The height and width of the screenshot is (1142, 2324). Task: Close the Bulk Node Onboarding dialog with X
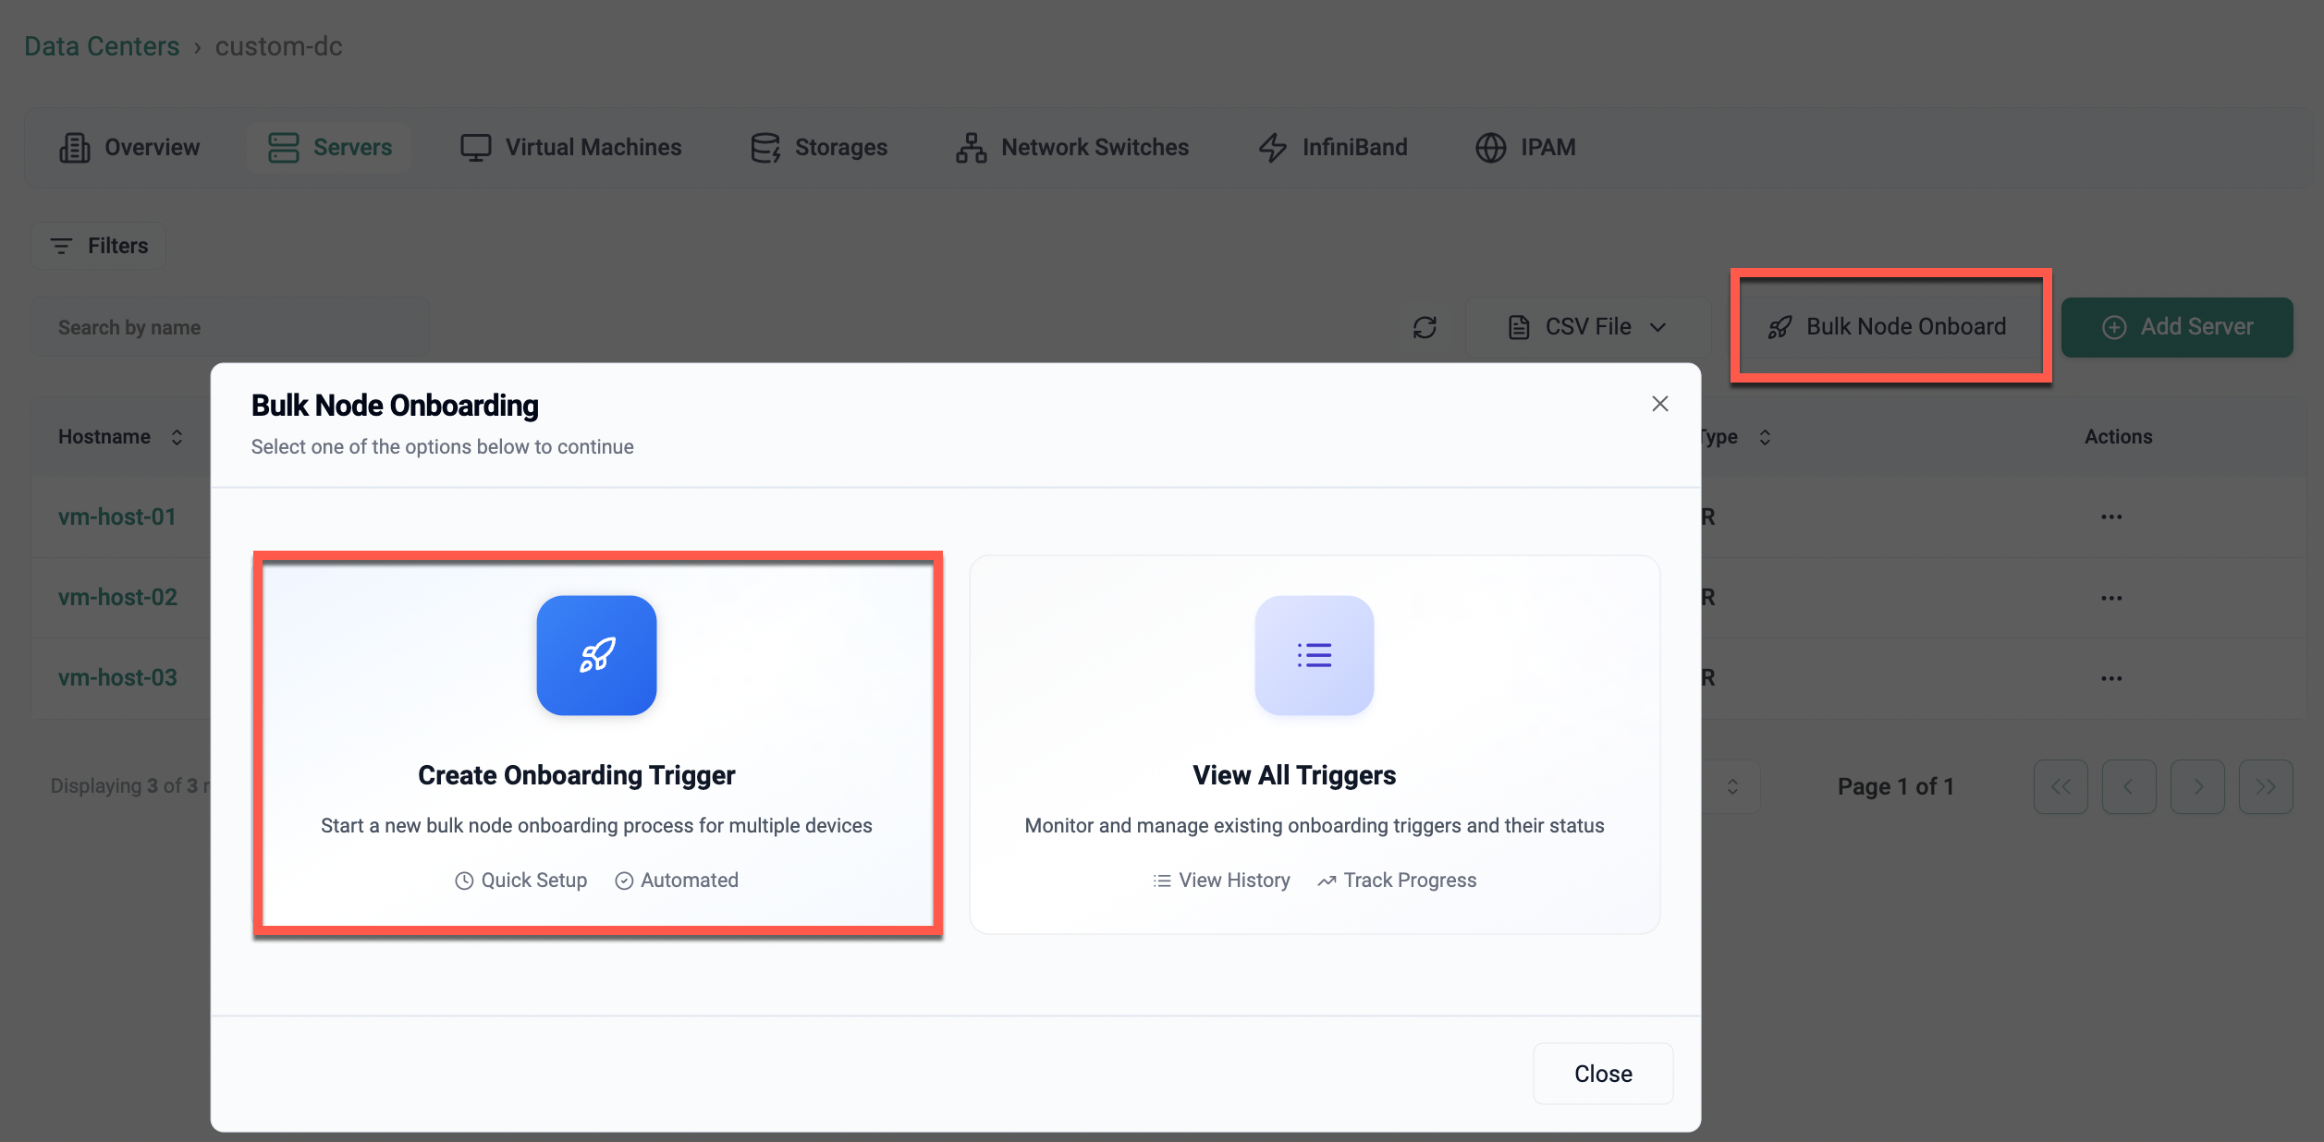pos(1659,404)
